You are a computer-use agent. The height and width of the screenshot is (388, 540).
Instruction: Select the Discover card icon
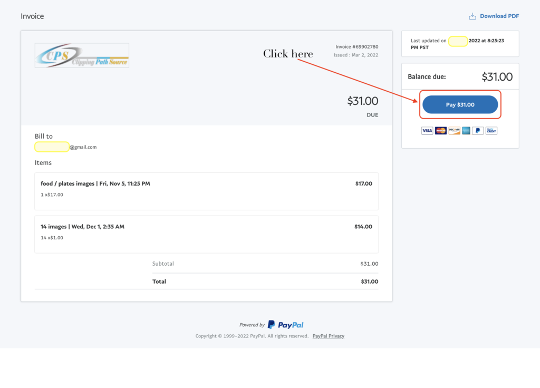[x=454, y=131]
